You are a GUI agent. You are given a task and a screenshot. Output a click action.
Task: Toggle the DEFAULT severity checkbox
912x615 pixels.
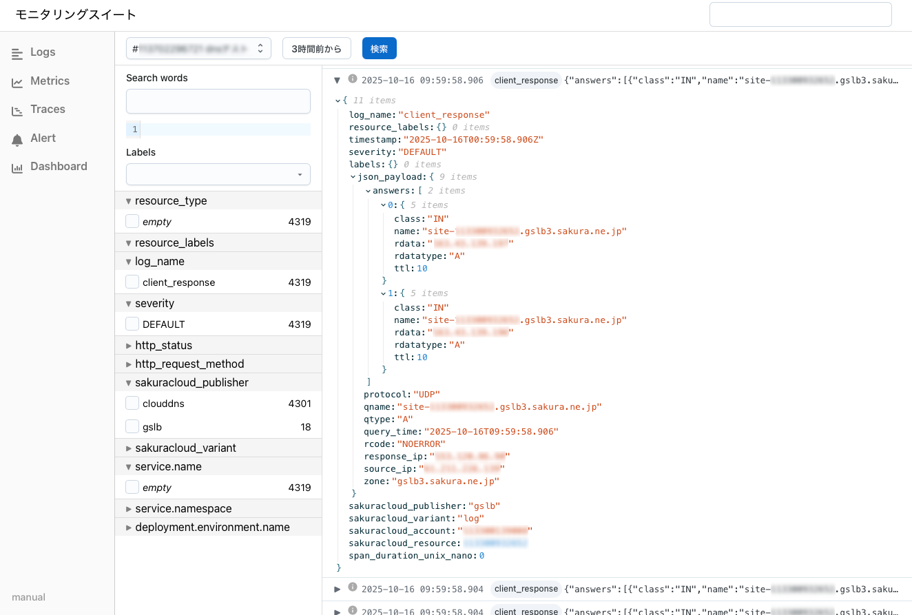(x=132, y=324)
